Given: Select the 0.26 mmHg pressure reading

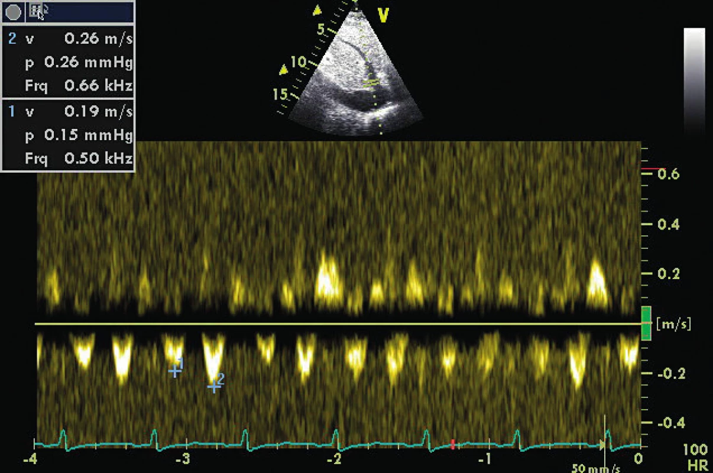Looking at the screenshot, I should tap(89, 63).
